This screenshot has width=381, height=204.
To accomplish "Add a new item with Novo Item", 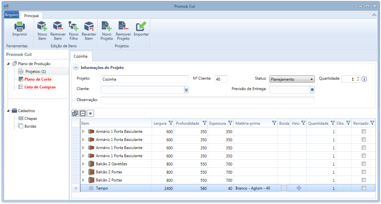I will coord(42,26).
